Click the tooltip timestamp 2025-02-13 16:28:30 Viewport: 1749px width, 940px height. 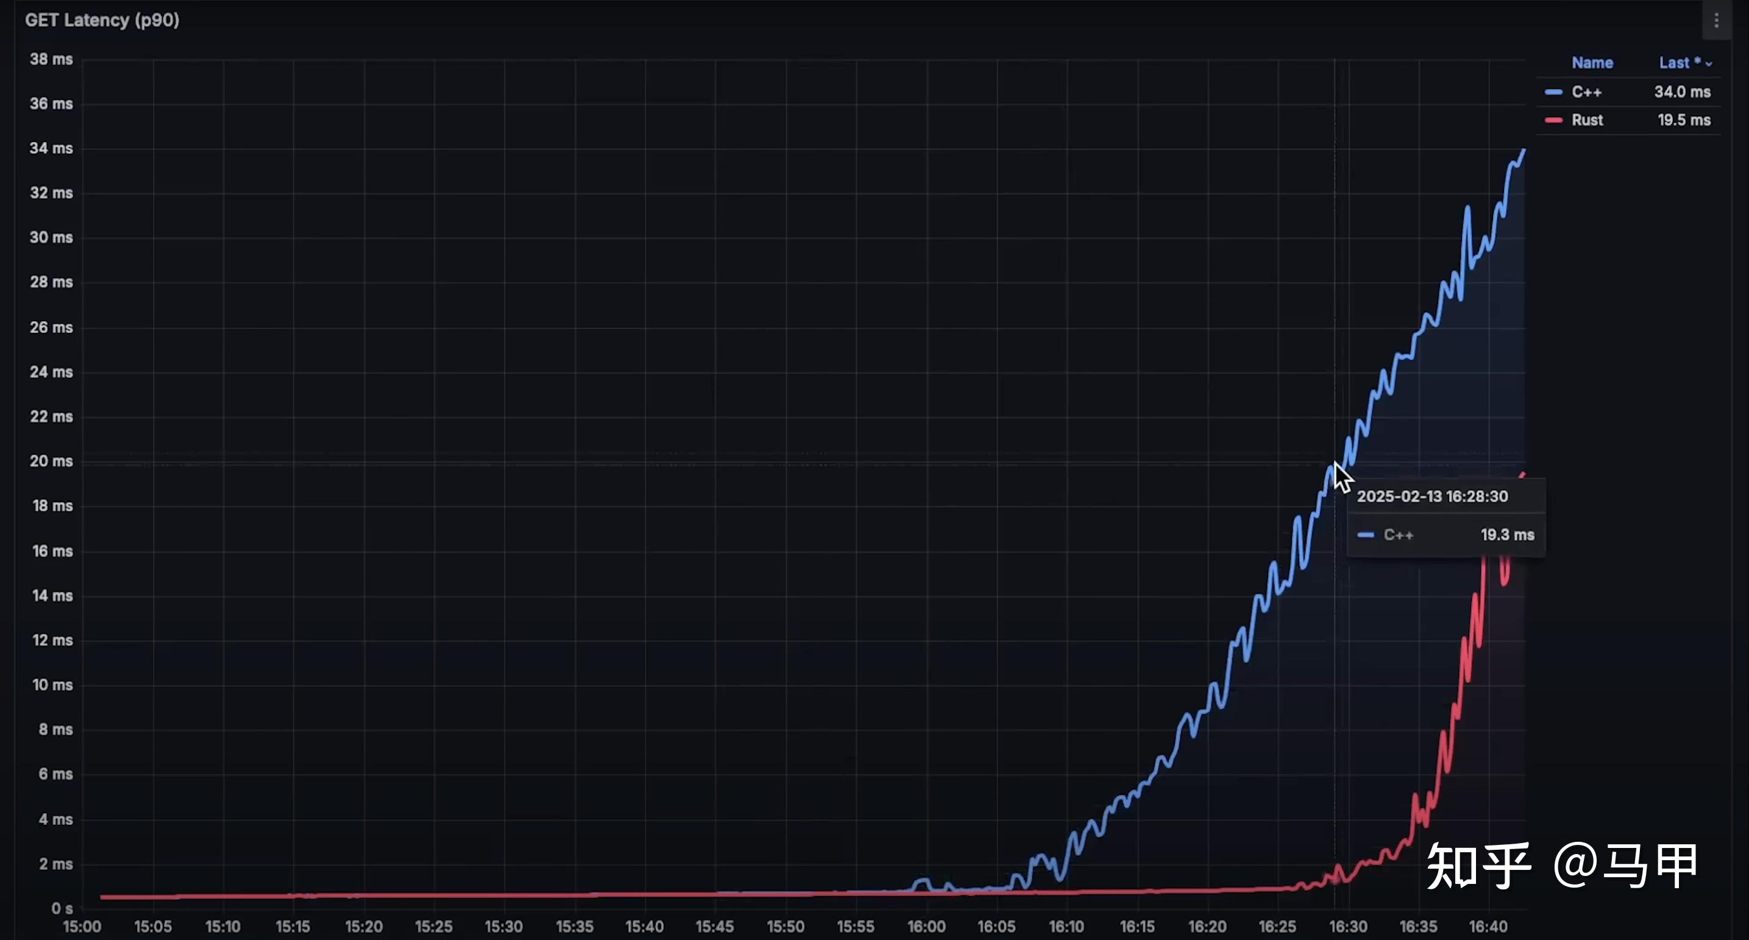click(1432, 496)
